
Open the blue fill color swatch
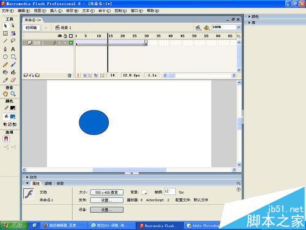13,117
